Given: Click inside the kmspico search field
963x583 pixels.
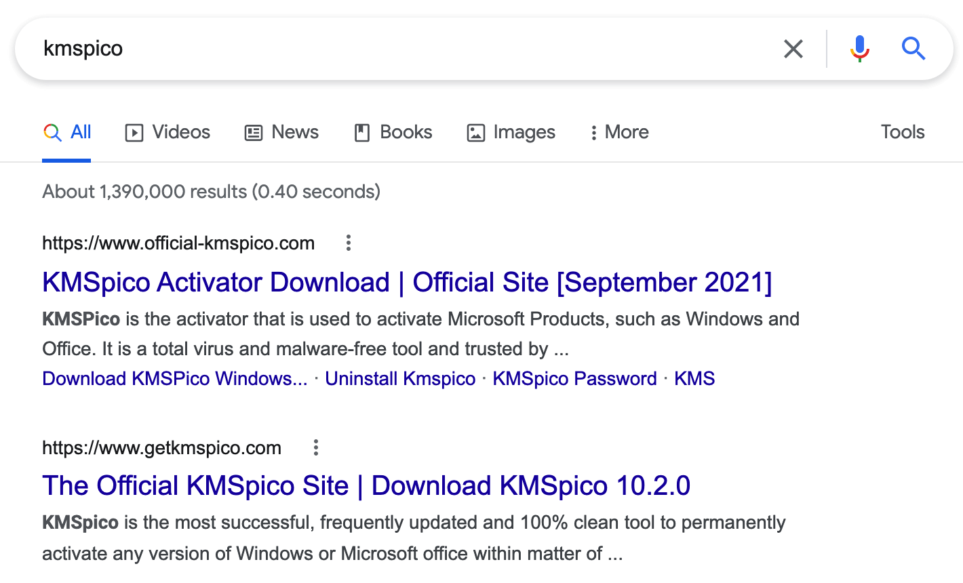Looking at the screenshot, I should 407,49.
